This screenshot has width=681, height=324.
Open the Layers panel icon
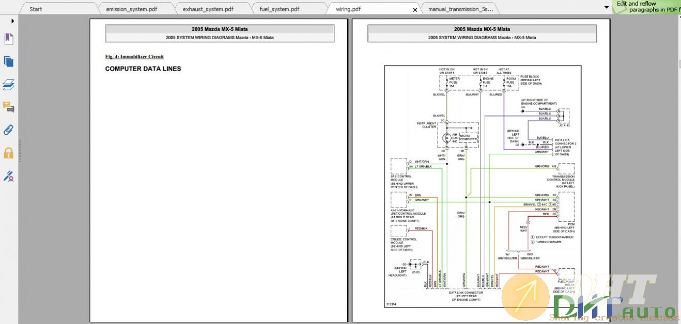(8, 85)
